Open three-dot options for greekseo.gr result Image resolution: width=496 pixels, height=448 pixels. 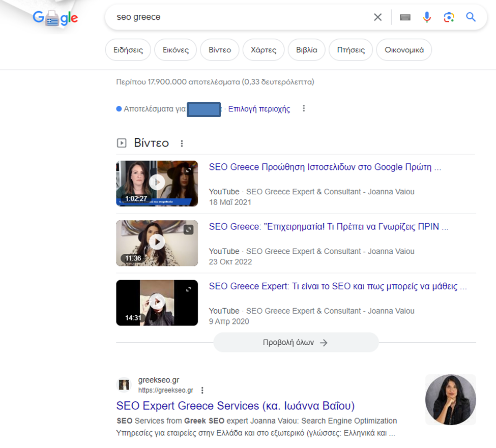click(202, 391)
